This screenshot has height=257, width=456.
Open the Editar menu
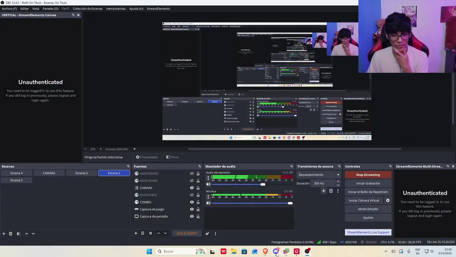click(25, 9)
